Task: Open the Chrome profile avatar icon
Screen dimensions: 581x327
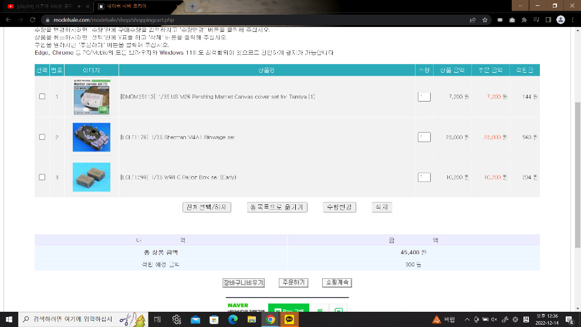Action: [560, 19]
